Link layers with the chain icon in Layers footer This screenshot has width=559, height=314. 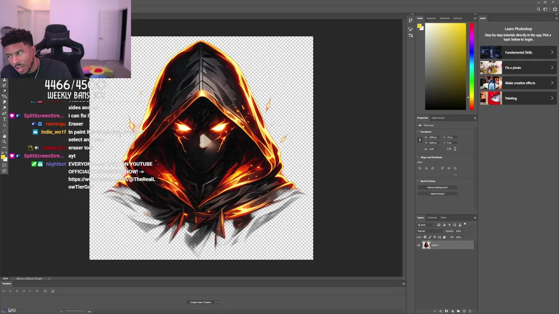coord(435,311)
